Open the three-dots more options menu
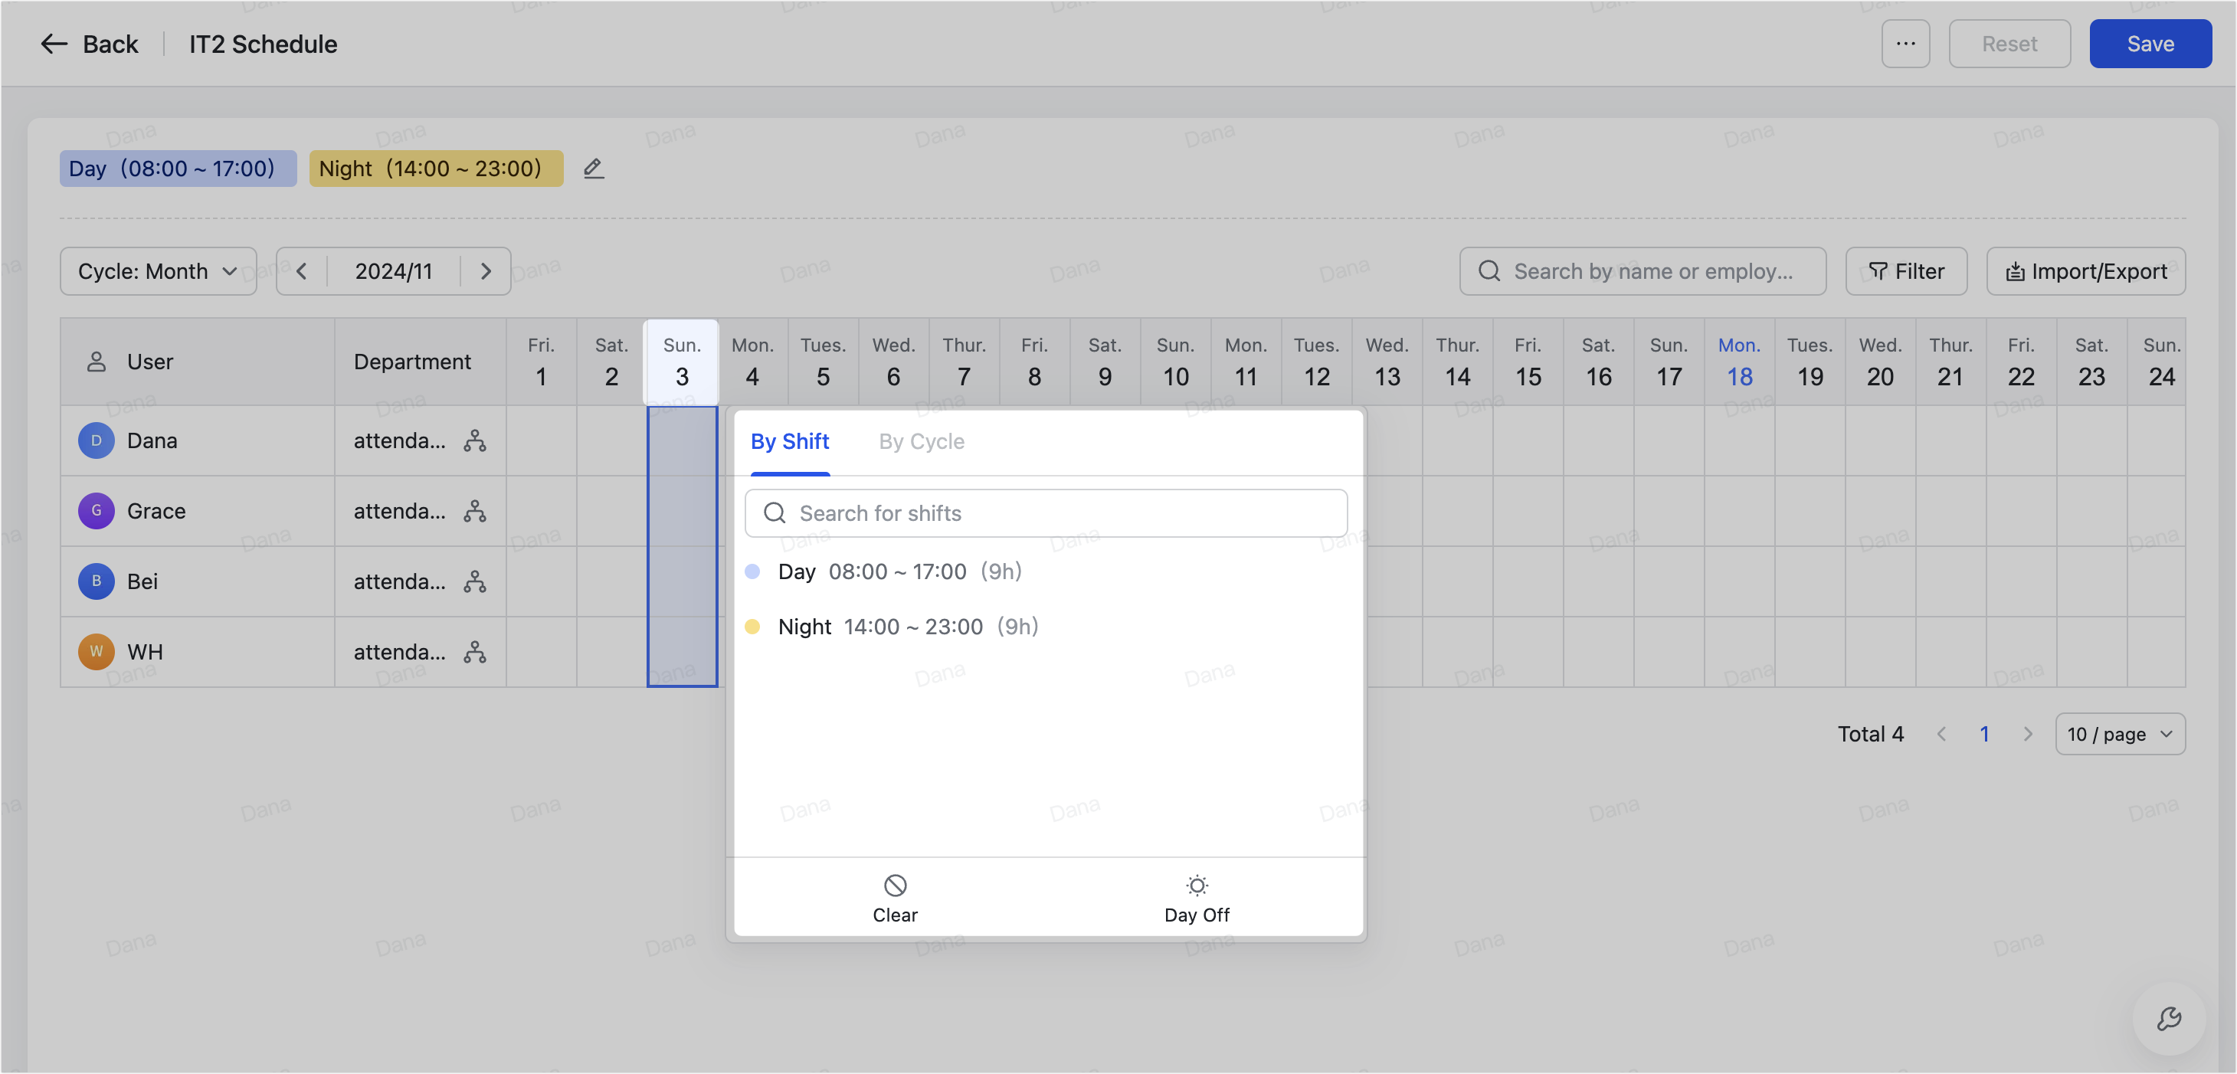Screen dimensions: 2237x1074 click(x=1905, y=44)
